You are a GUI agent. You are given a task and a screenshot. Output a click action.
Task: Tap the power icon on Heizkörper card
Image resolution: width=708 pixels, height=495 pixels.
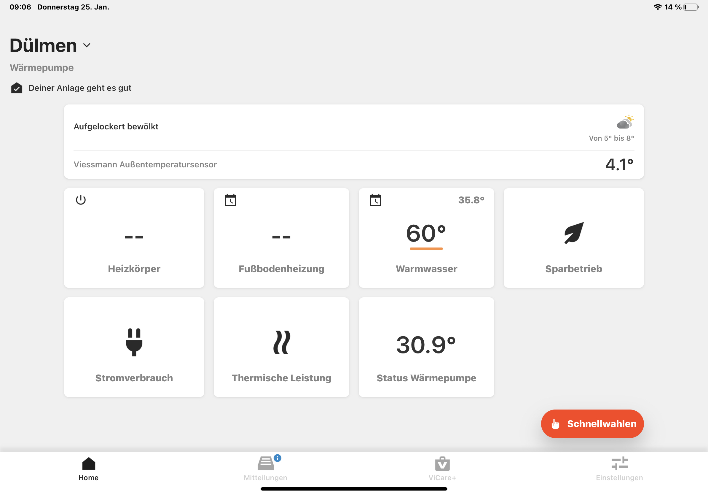pos(81,200)
